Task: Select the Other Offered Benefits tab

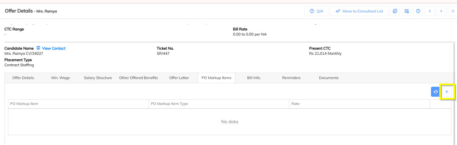Action: coord(138,78)
